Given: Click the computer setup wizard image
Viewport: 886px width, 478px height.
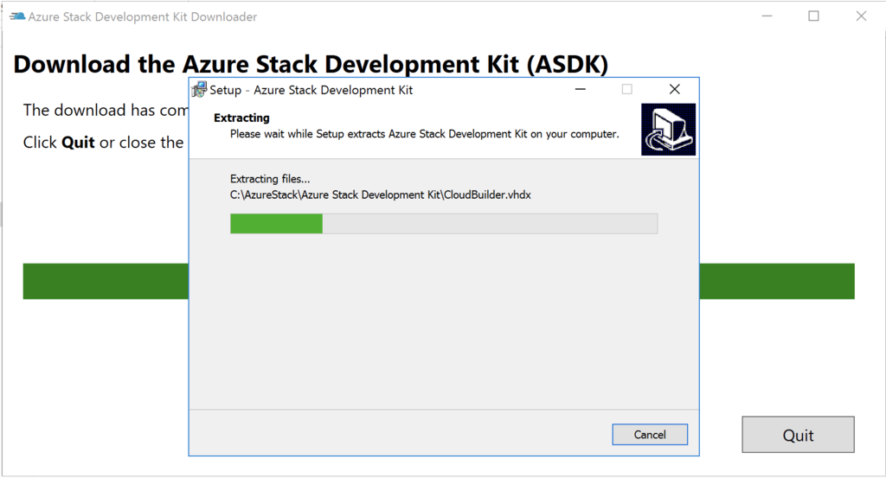Looking at the screenshot, I should [668, 130].
